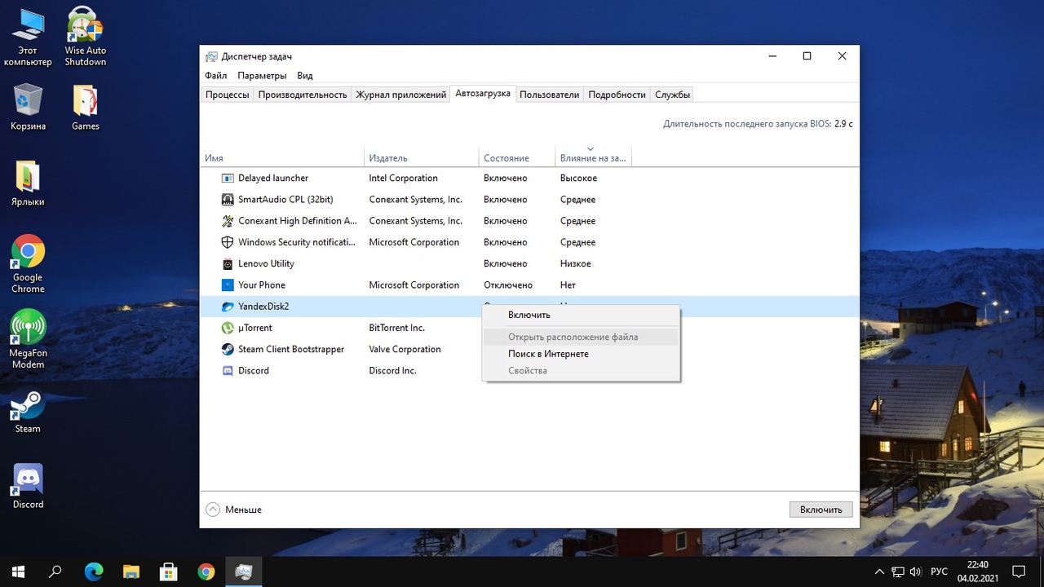
Task: Switch to the Производительность tab
Action: (303, 95)
